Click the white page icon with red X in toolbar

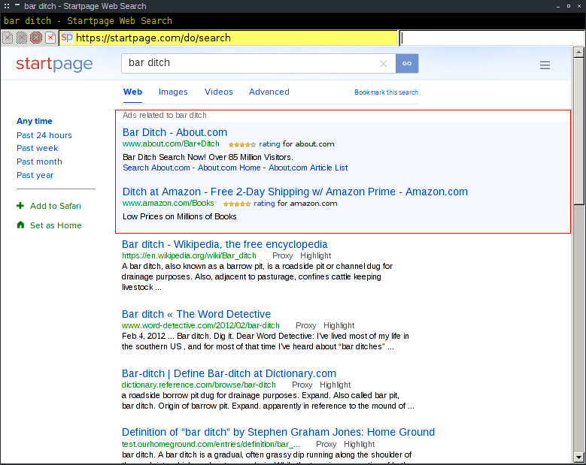(x=50, y=38)
